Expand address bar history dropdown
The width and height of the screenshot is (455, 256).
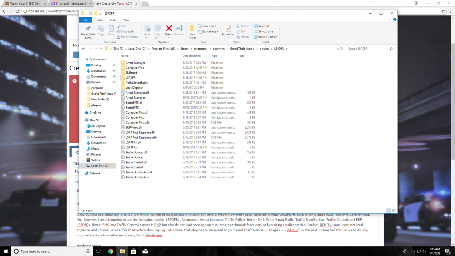338,49
